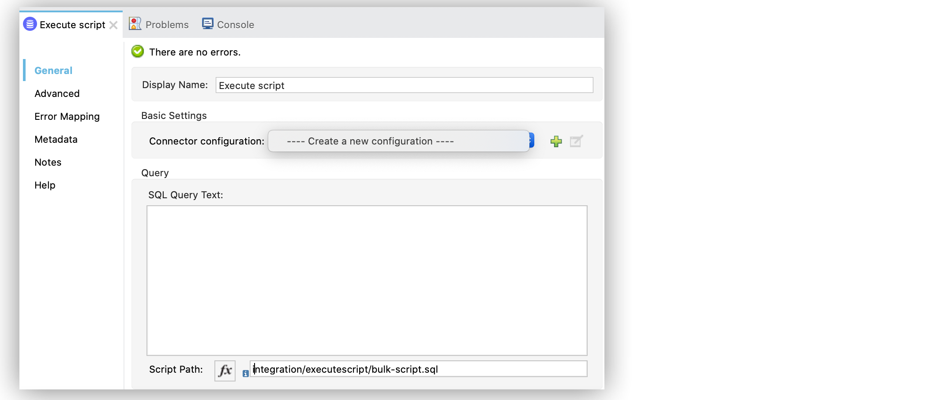Click the Console view icon
Screen dimensions: 945x400
click(x=207, y=23)
